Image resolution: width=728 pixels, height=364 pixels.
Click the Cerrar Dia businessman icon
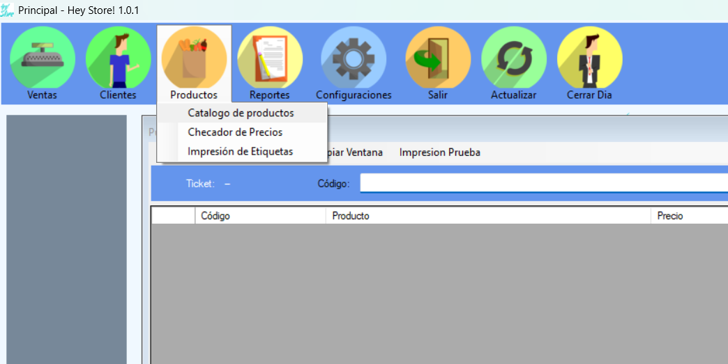click(590, 58)
